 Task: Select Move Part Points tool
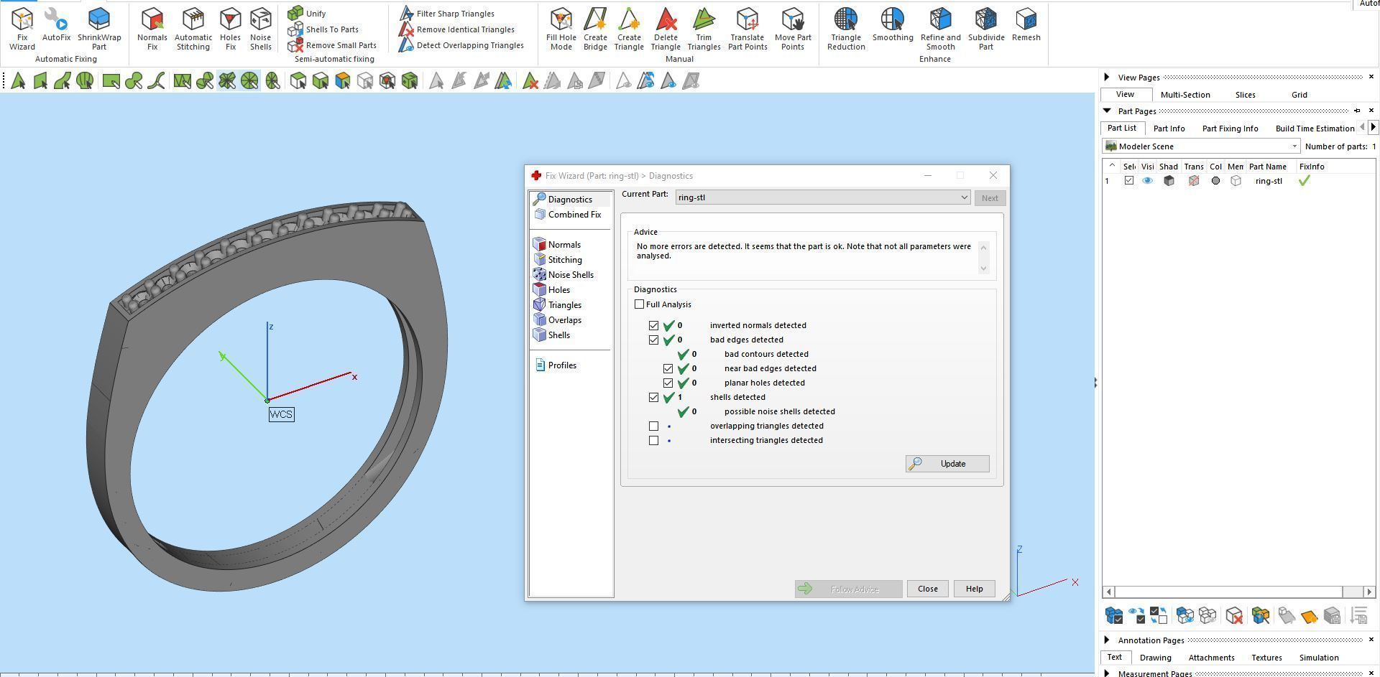tap(793, 29)
